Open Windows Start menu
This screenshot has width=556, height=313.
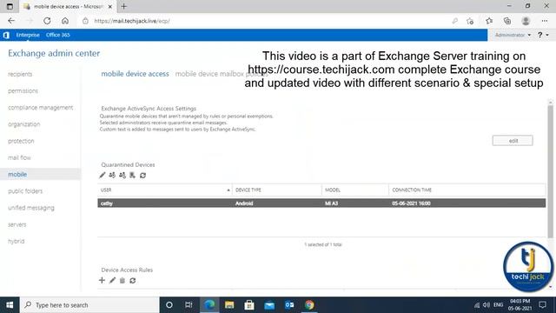[x=10, y=305]
